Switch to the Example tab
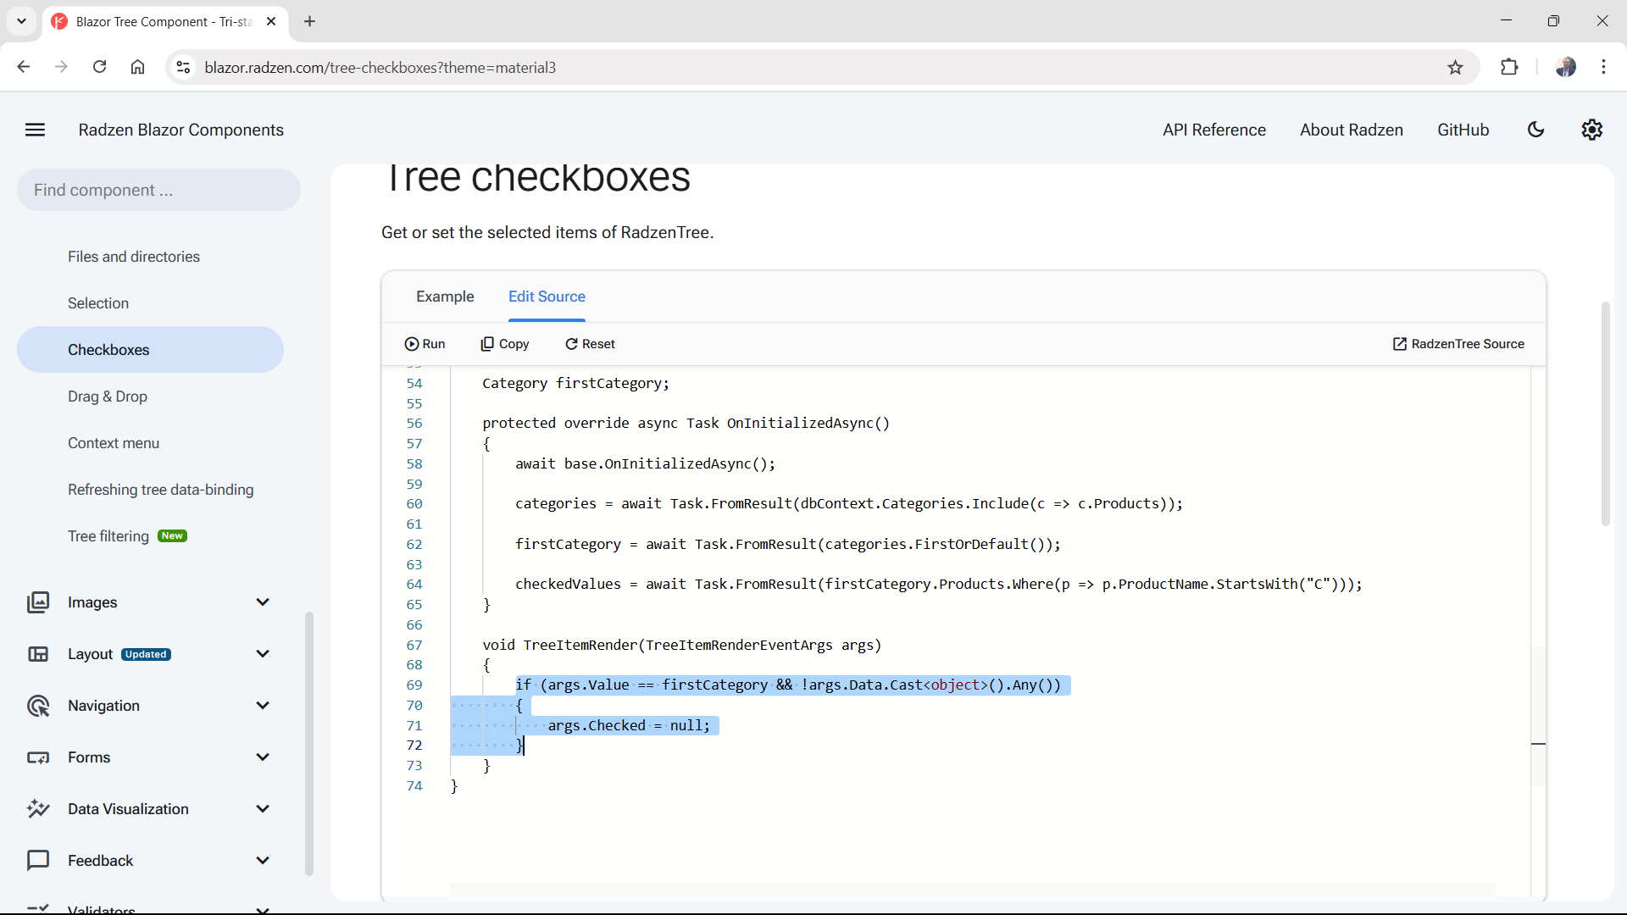Viewport: 1627px width, 915px height. tap(445, 297)
